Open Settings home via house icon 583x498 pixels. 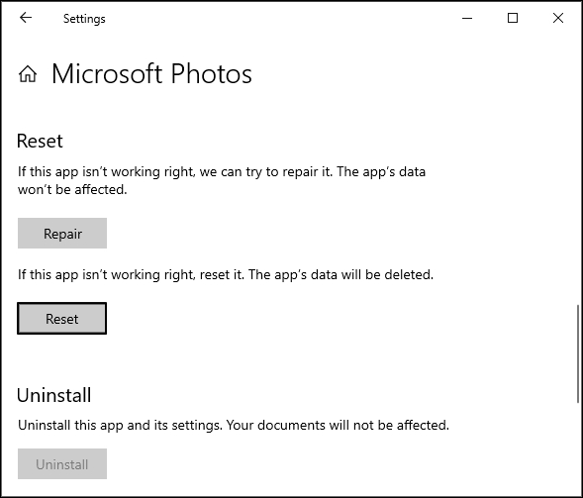[x=28, y=73]
